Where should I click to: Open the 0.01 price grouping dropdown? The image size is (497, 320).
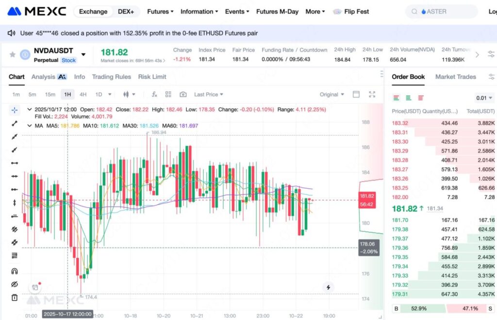484,98
